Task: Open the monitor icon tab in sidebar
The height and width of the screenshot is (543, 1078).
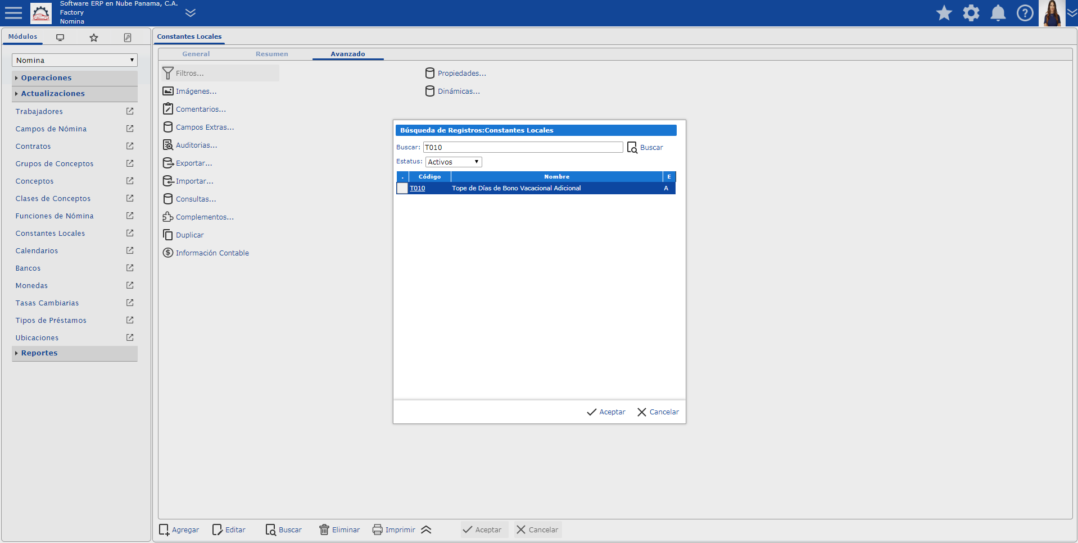Action: pyautogui.click(x=60, y=38)
